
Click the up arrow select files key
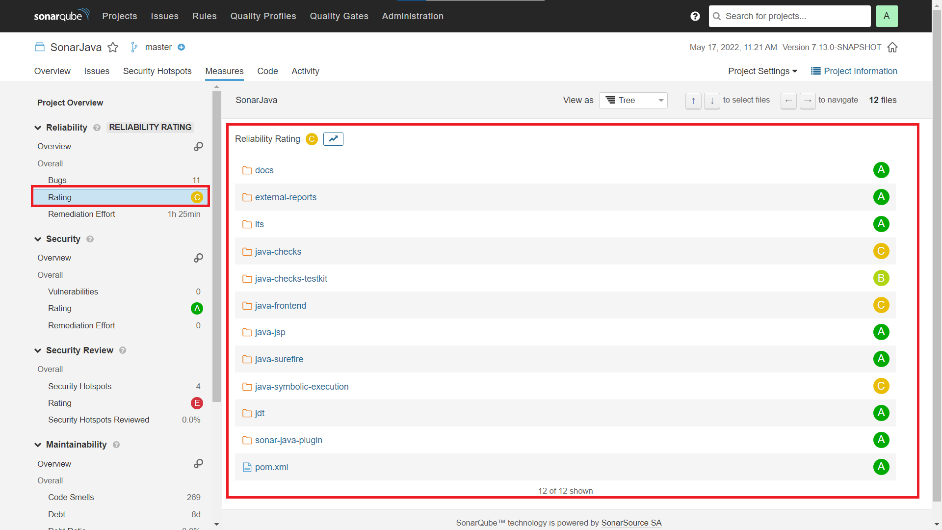click(x=693, y=101)
